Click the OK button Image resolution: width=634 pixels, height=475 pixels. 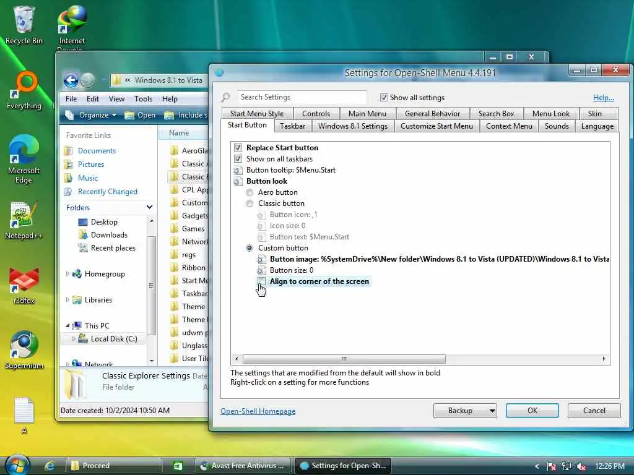[532, 411]
